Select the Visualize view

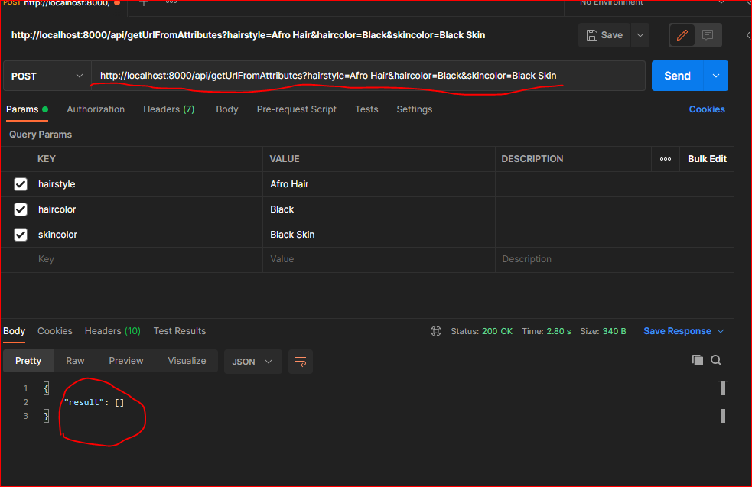click(187, 361)
